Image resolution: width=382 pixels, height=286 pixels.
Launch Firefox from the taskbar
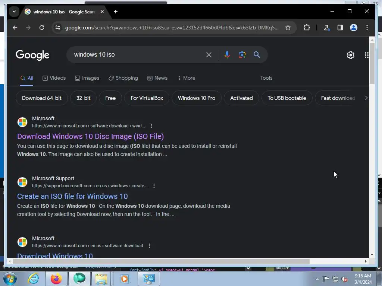(56, 279)
